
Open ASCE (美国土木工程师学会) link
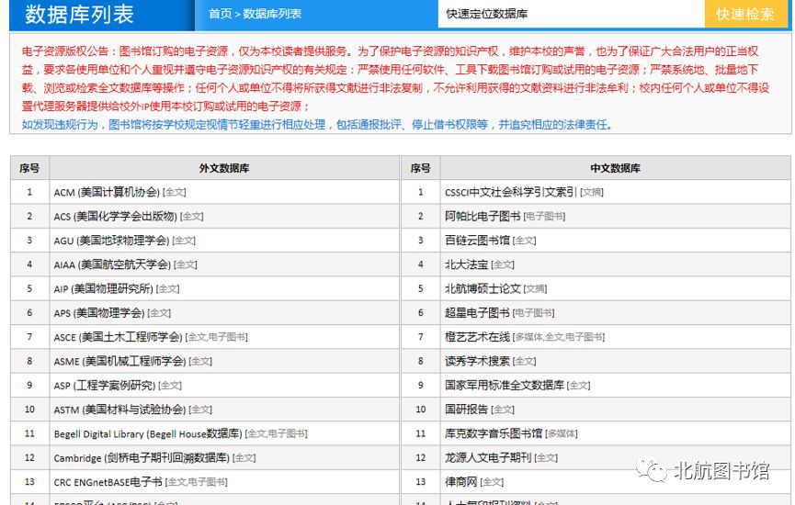(118, 337)
